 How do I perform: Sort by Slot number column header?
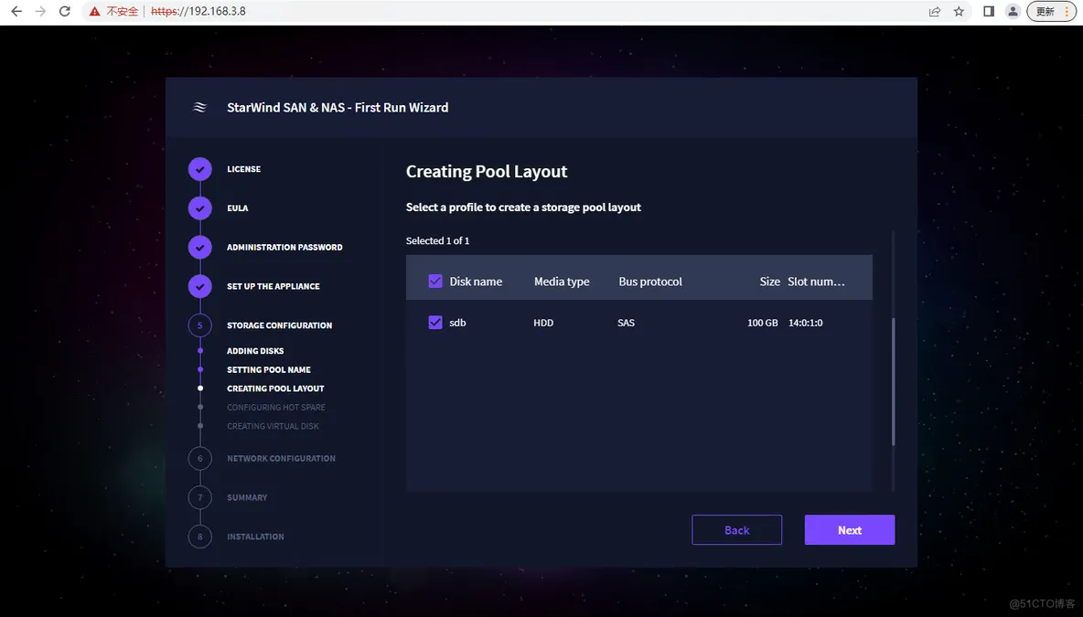816,282
